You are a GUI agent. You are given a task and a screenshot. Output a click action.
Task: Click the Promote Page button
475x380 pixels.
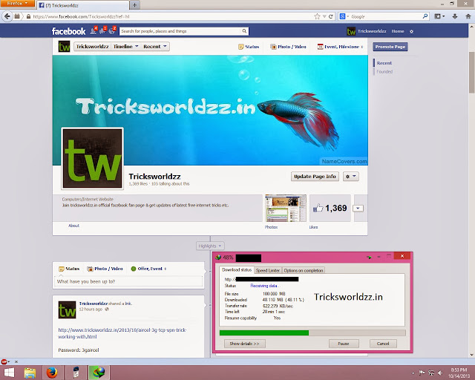pos(390,47)
